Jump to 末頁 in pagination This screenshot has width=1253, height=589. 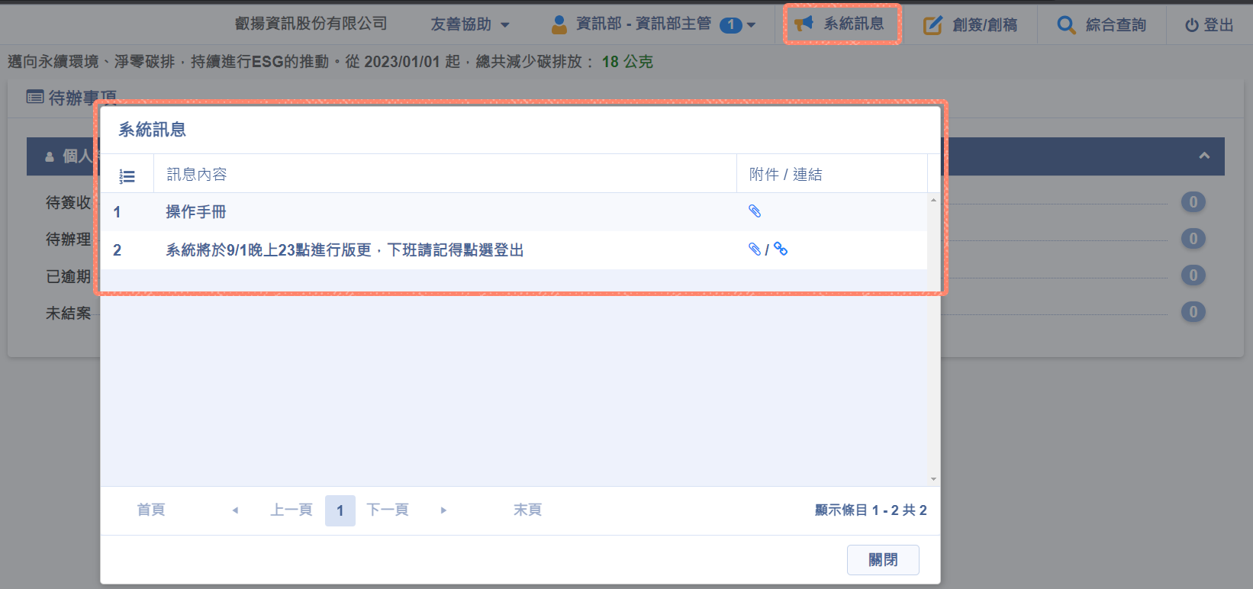click(x=527, y=510)
